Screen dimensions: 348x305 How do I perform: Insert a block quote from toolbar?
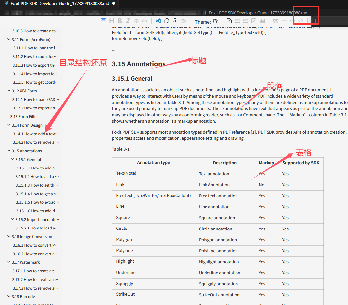click(276, 21)
